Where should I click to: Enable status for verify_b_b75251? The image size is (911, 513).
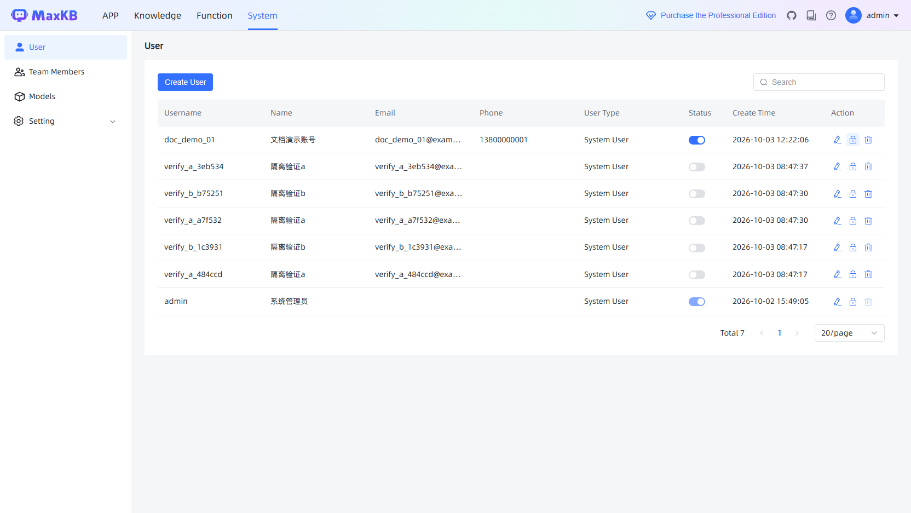coord(697,194)
